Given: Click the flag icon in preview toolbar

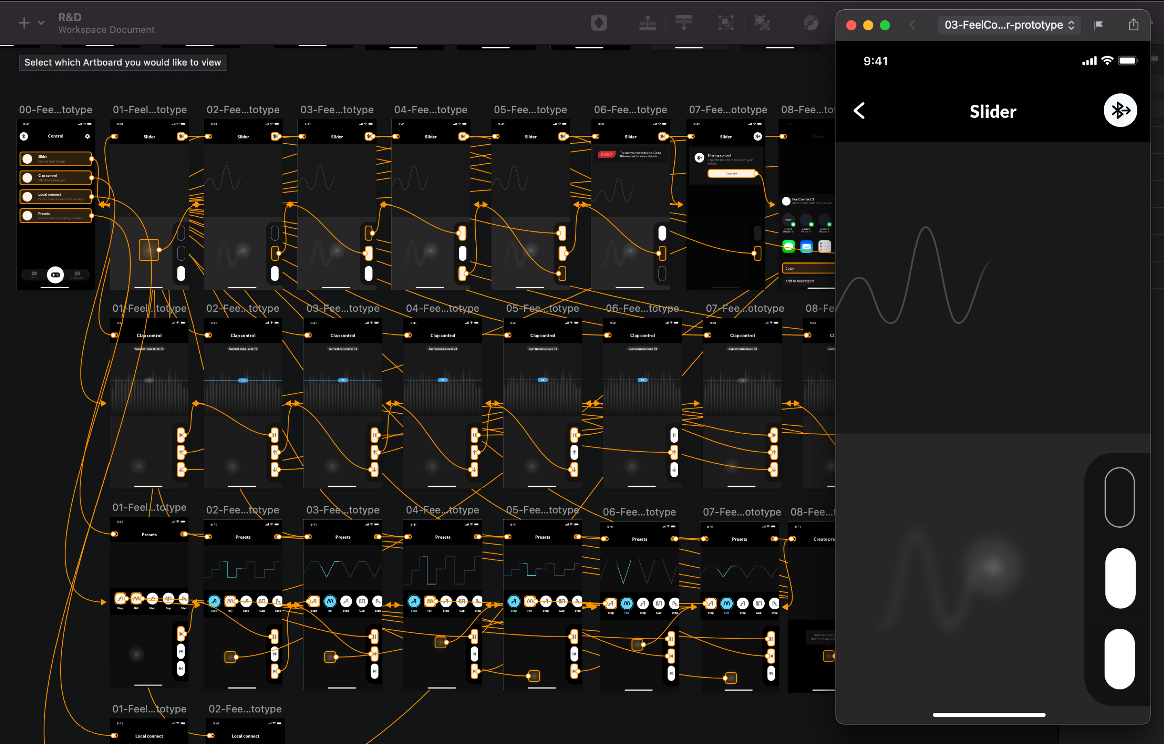Looking at the screenshot, I should tap(1099, 25).
